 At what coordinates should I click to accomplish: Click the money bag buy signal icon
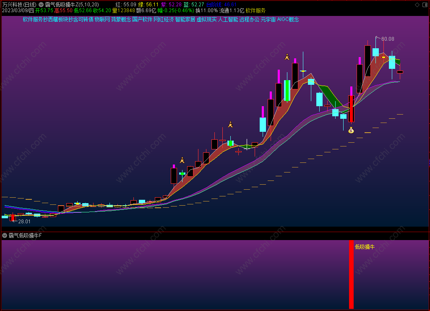[351, 130]
